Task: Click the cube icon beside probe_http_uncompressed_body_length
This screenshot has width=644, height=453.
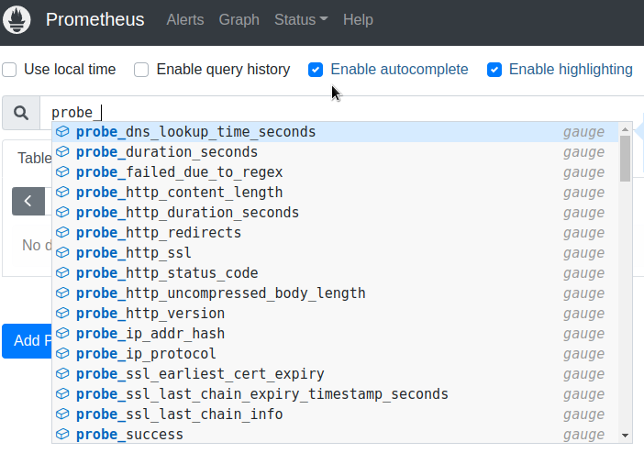Action: (62, 293)
